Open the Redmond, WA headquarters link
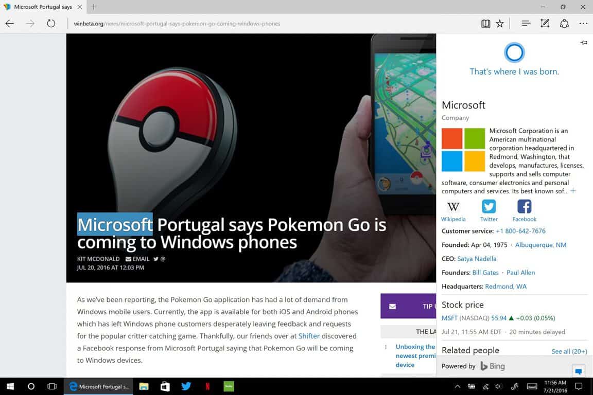593x395 pixels. click(505, 286)
